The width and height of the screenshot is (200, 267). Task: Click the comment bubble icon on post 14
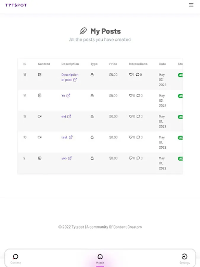point(138,96)
